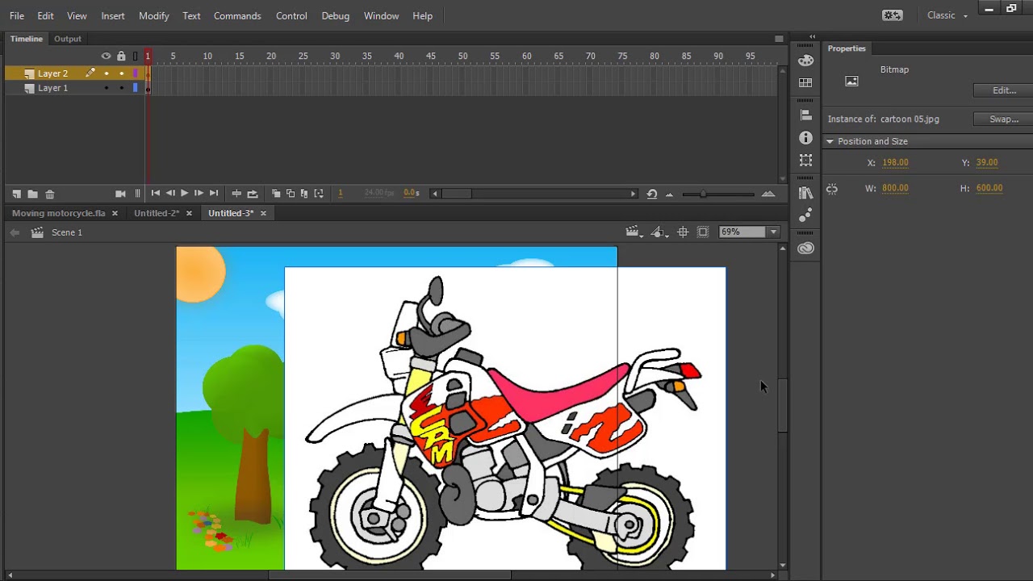The image size is (1033, 581).
Task: Open the Window menu
Action: (x=381, y=15)
